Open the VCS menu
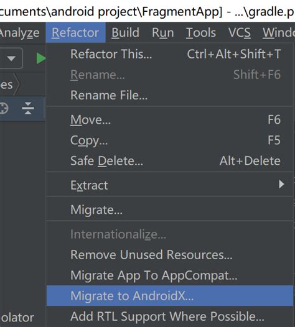This screenshot has height=327, width=295. (239, 33)
